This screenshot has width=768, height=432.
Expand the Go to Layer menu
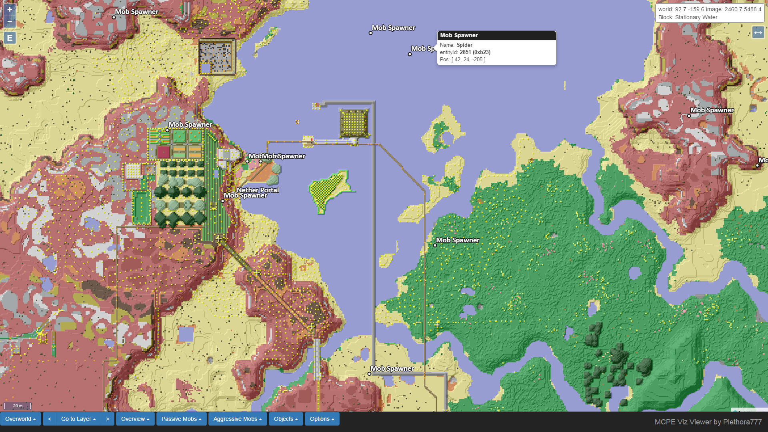pyautogui.click(x=78, y=419)
